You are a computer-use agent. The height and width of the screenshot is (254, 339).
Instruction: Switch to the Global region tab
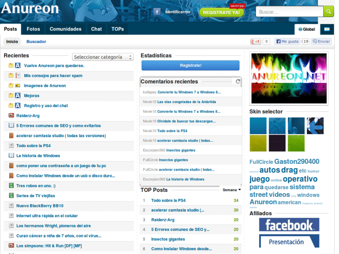point(307,29)
